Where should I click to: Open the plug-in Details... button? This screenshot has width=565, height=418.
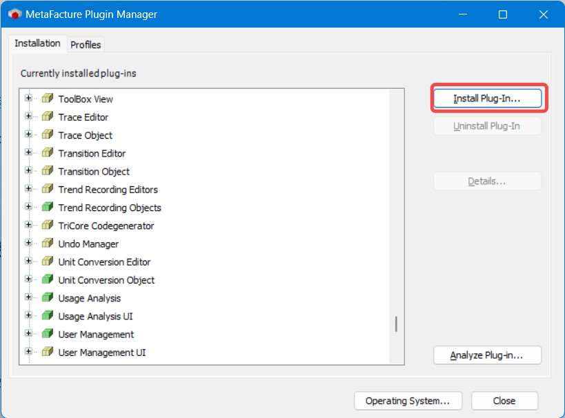pos(487,181)
